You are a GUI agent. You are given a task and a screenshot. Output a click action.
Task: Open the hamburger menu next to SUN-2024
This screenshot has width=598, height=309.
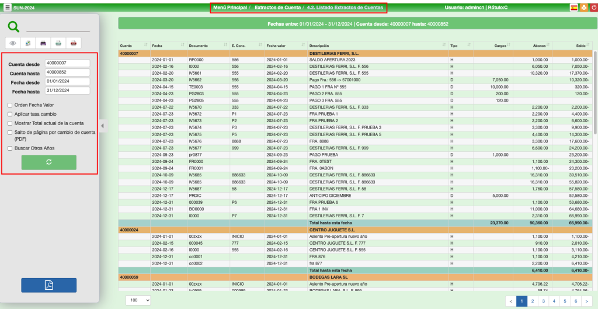[8, 8]
